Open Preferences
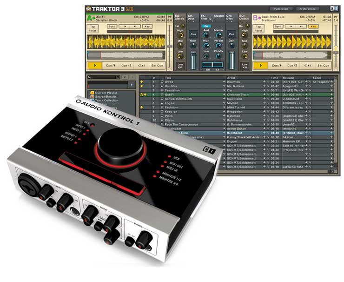Viewport: 344px width, 282px height. click(x=307, y=9)
